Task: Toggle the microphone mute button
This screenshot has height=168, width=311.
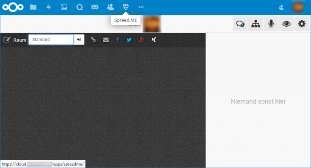Action: 271,24
